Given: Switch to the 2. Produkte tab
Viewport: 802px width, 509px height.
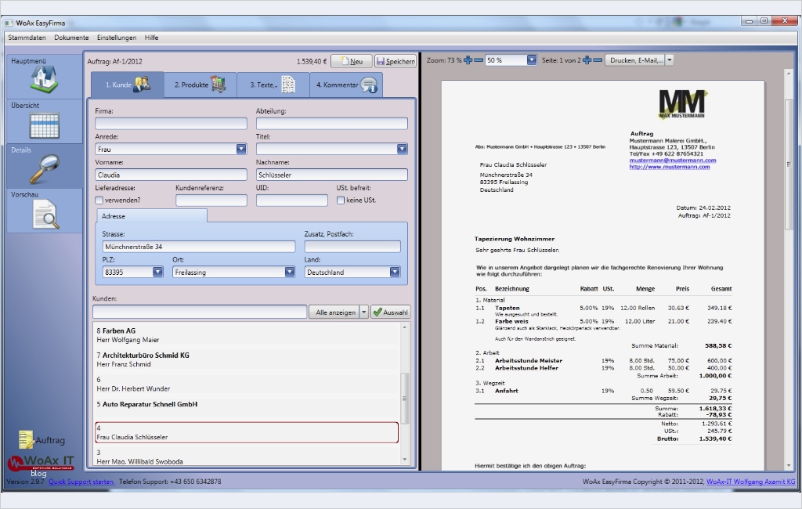Looking at the screenshot, I should [x=200, y=85].
